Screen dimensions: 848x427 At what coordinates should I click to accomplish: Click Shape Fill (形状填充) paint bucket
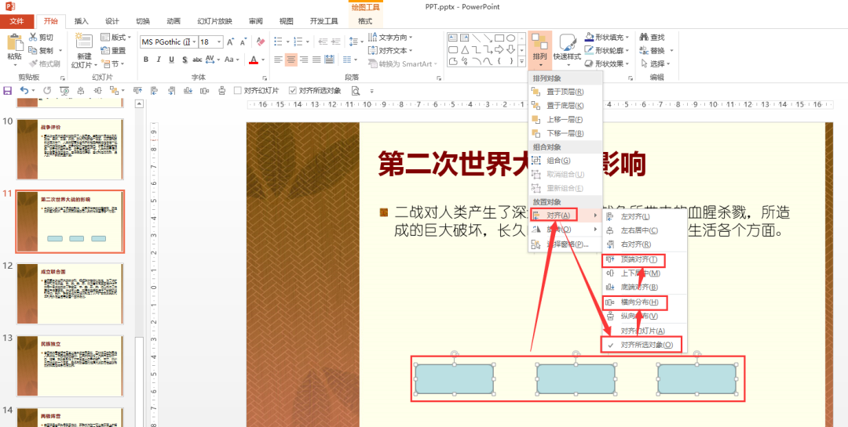tap(590, 38)
